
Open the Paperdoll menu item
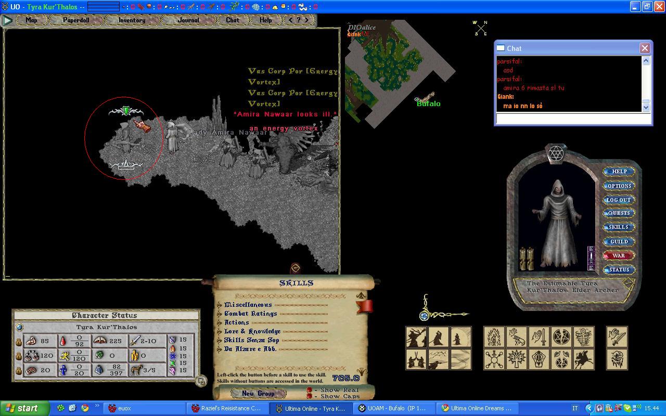(x=76, y=20)
